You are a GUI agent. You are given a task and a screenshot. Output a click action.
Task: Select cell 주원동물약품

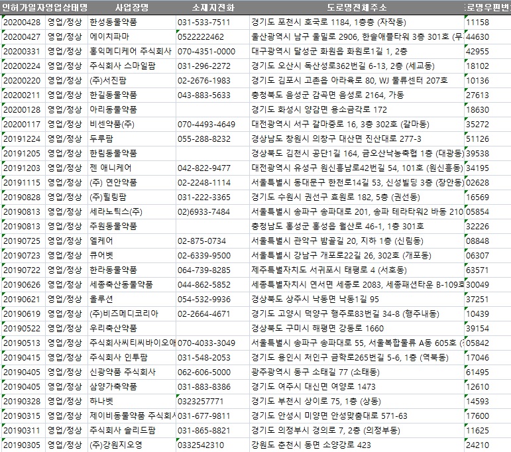coord(132,227)
